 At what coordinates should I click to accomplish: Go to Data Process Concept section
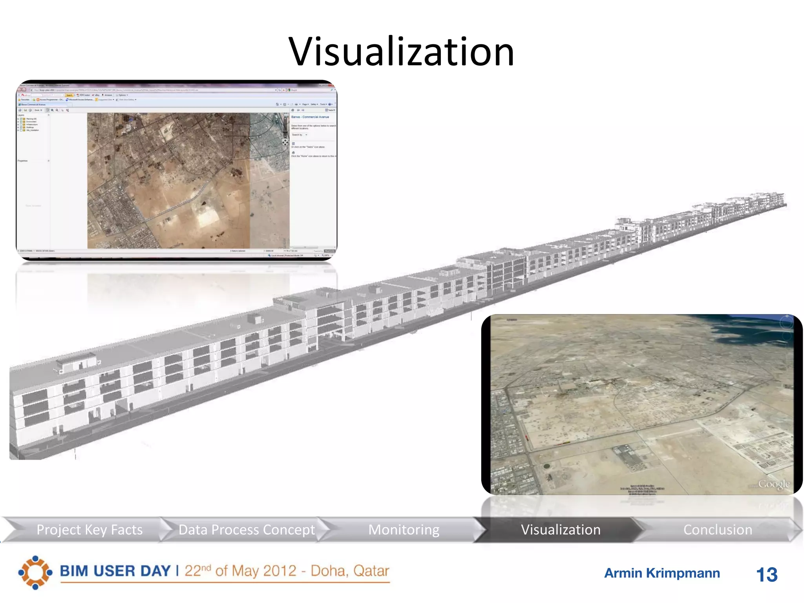(247, 530)
